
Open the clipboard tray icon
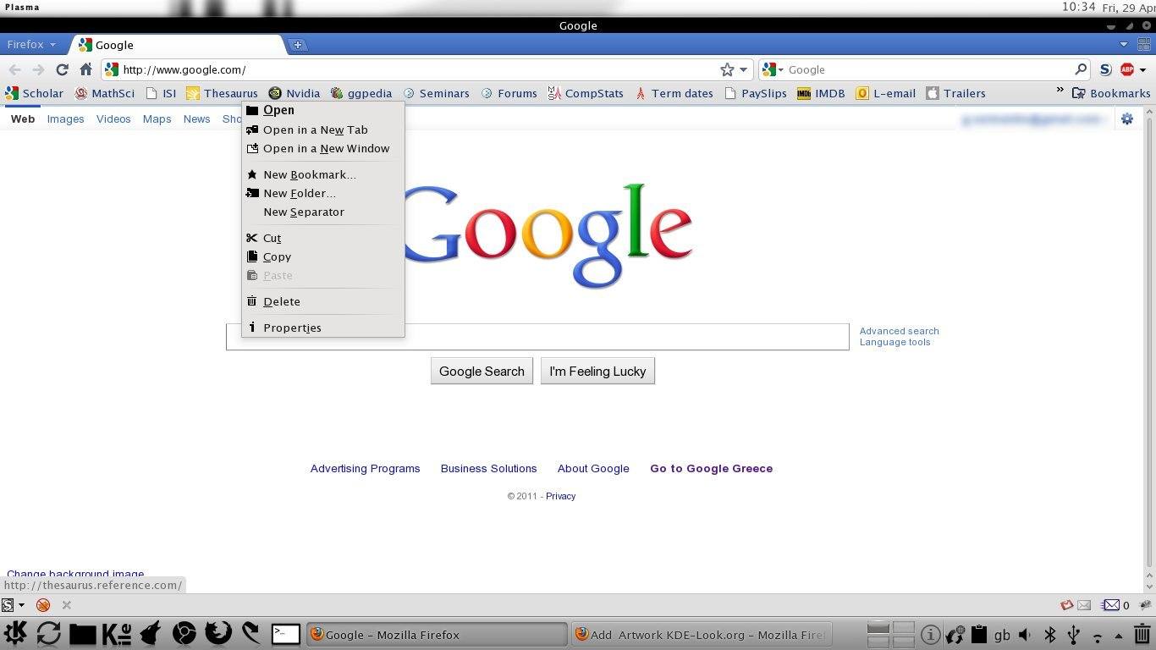[979, 634]
